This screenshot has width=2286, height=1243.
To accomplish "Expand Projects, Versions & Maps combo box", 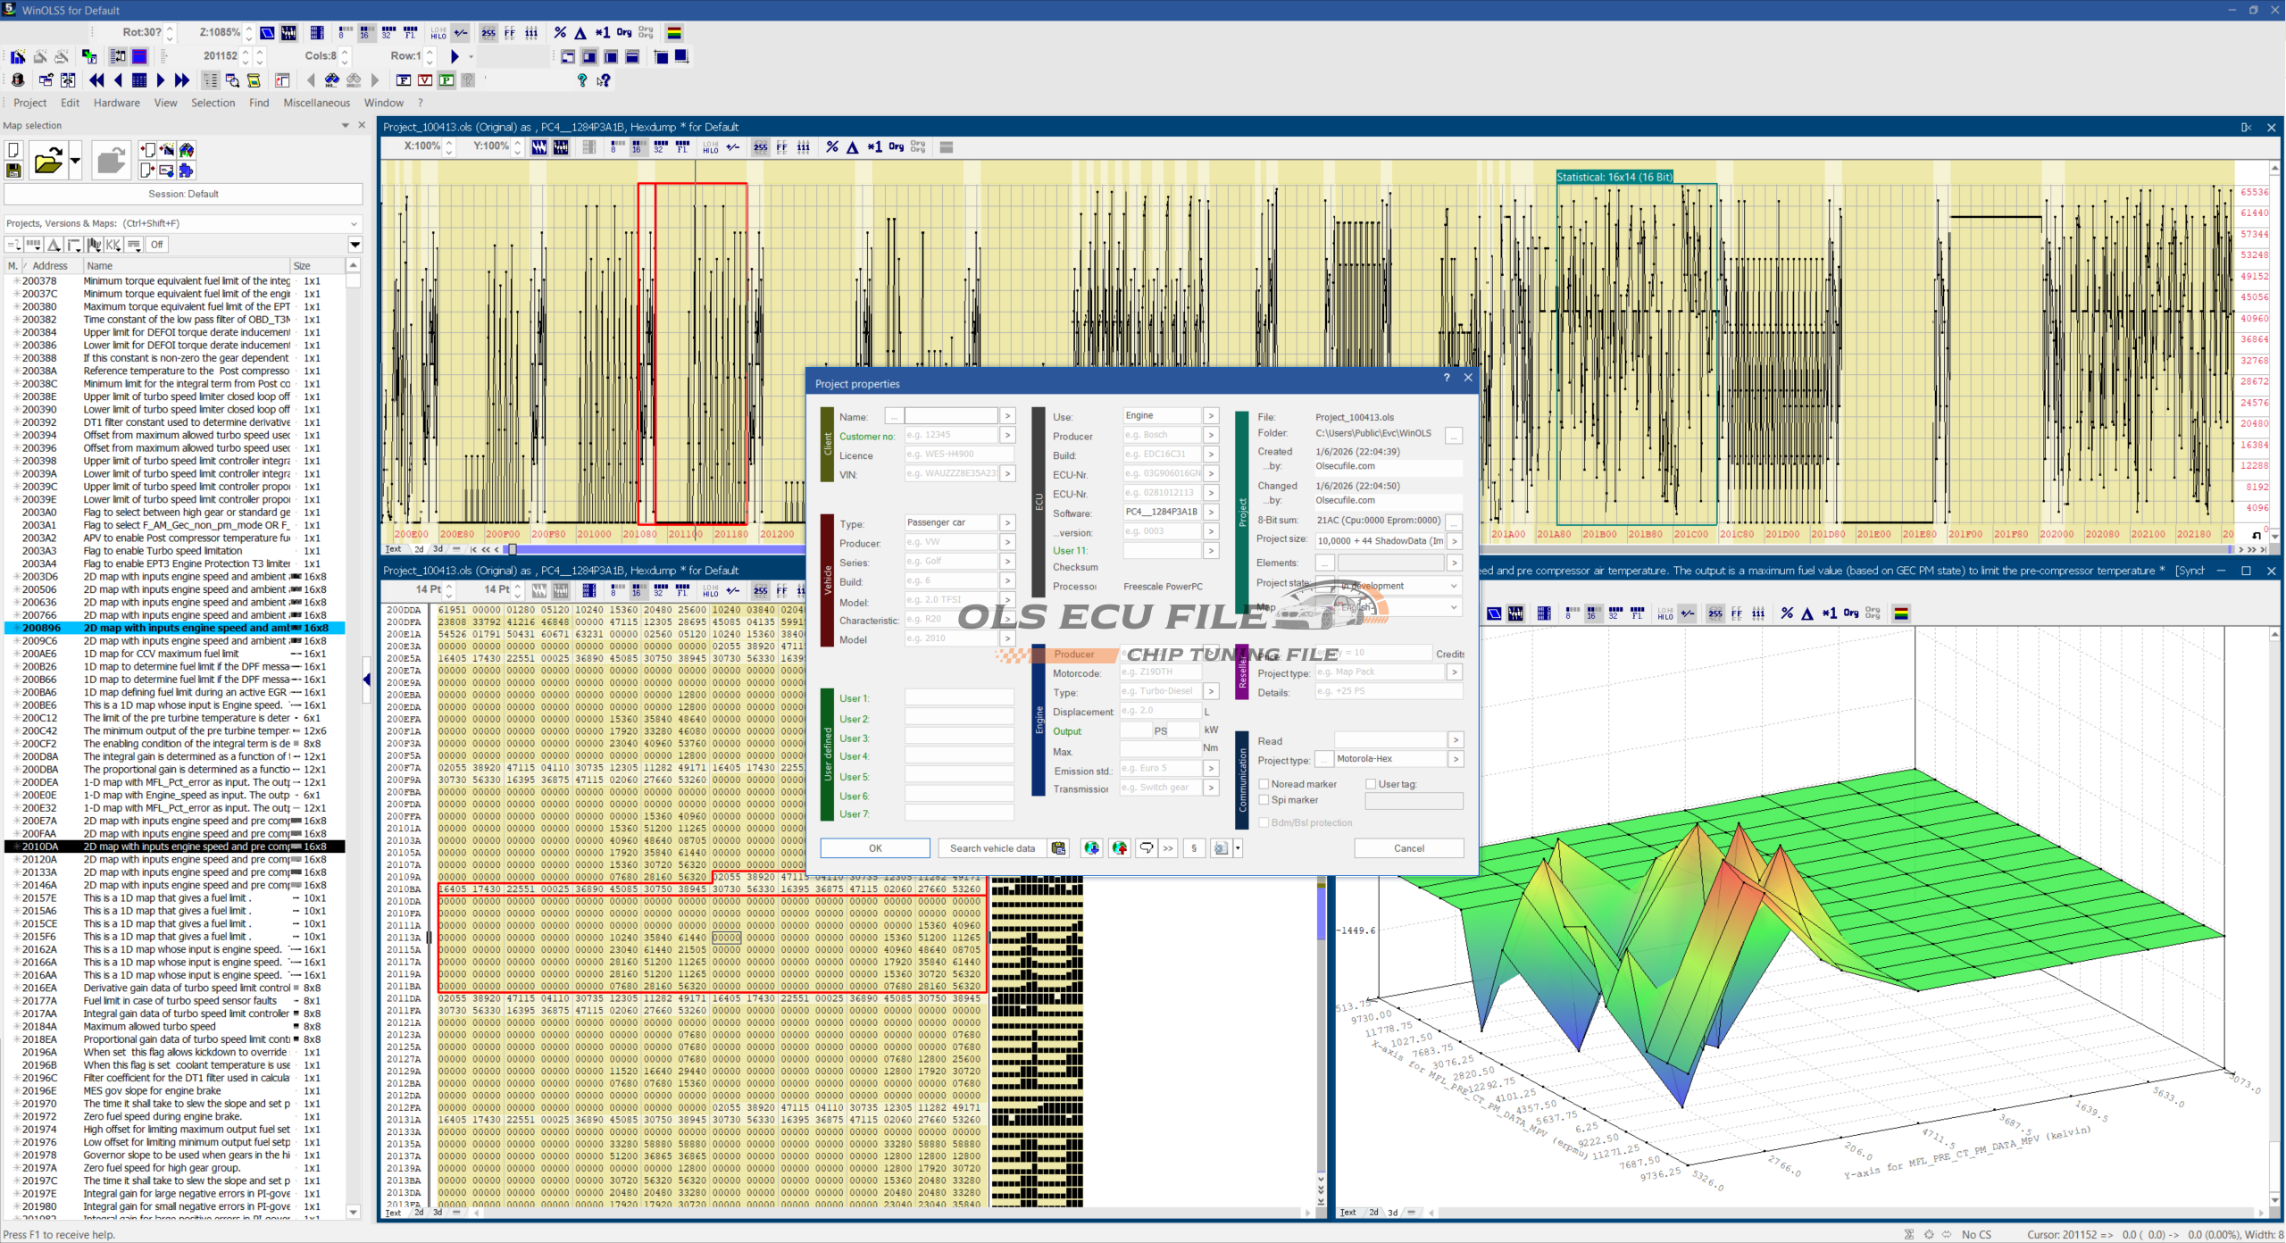I will click(354, 223).
